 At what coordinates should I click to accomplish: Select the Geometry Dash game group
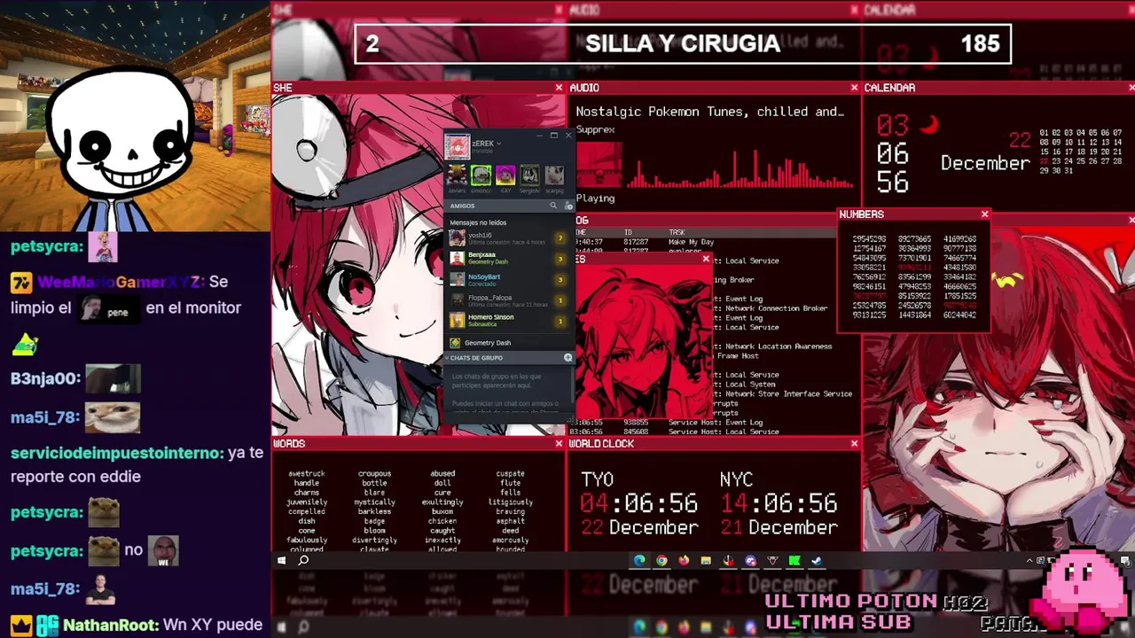(507, 343)
